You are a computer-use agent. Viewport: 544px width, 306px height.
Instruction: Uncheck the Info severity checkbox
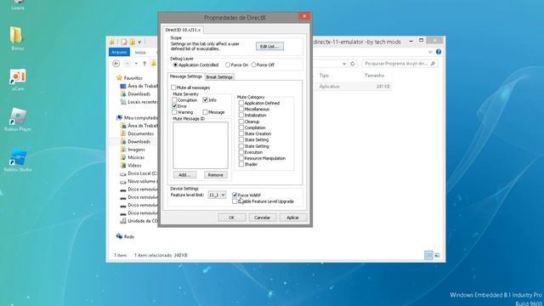(x=206, y=100)
